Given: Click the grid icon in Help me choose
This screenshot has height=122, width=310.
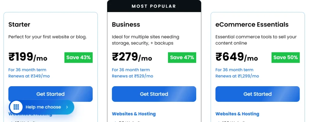Looking at the screenshot, I should 16,107.
